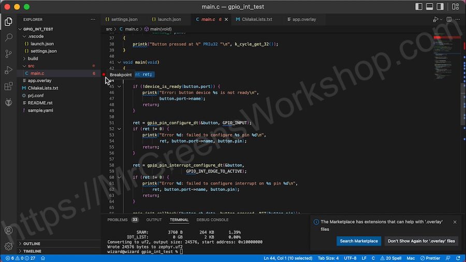This screenshot has height=262, width=466.
Task: Toggle the breakpoint on line 44
Action: click(104, 75)
